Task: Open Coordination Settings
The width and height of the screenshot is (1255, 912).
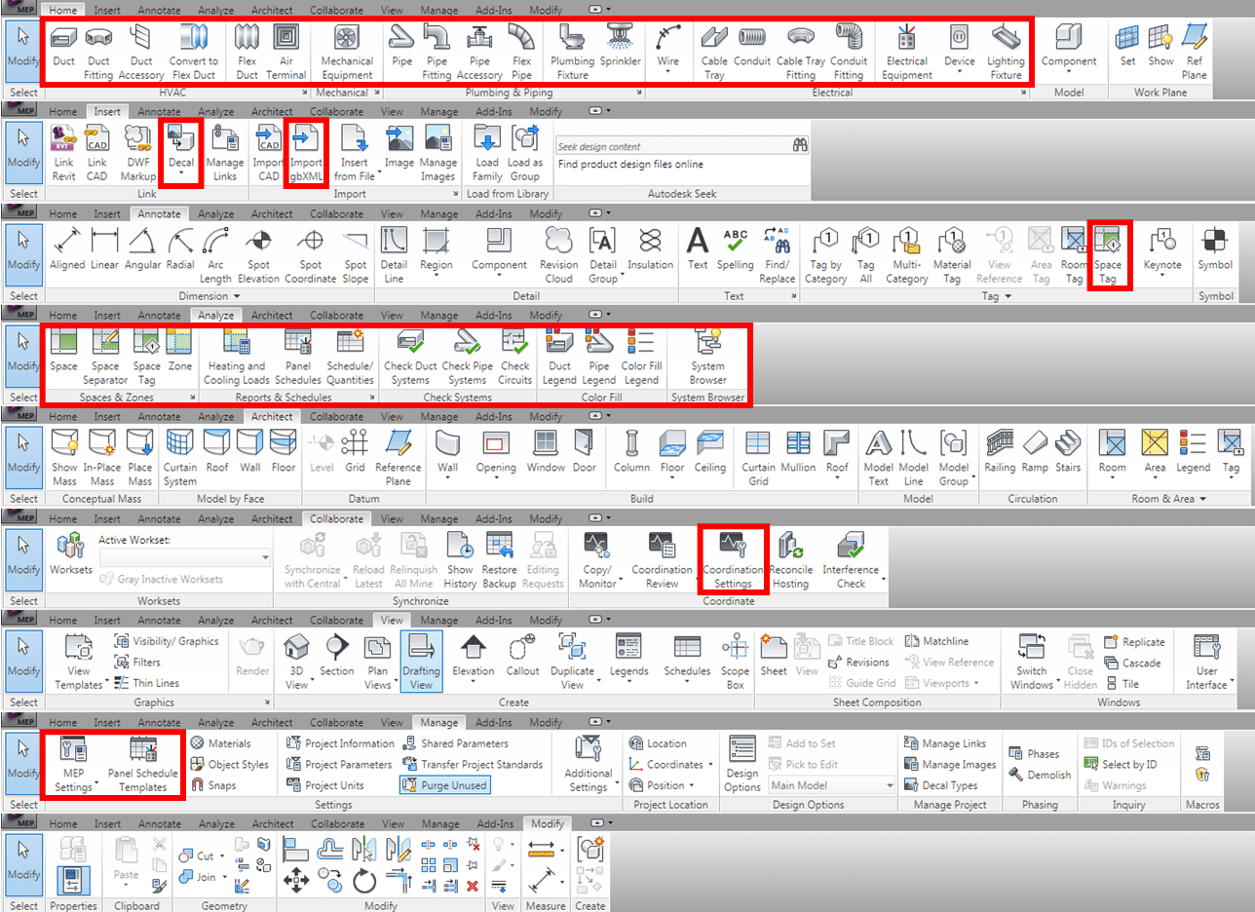Action: [x=734, y=560]
